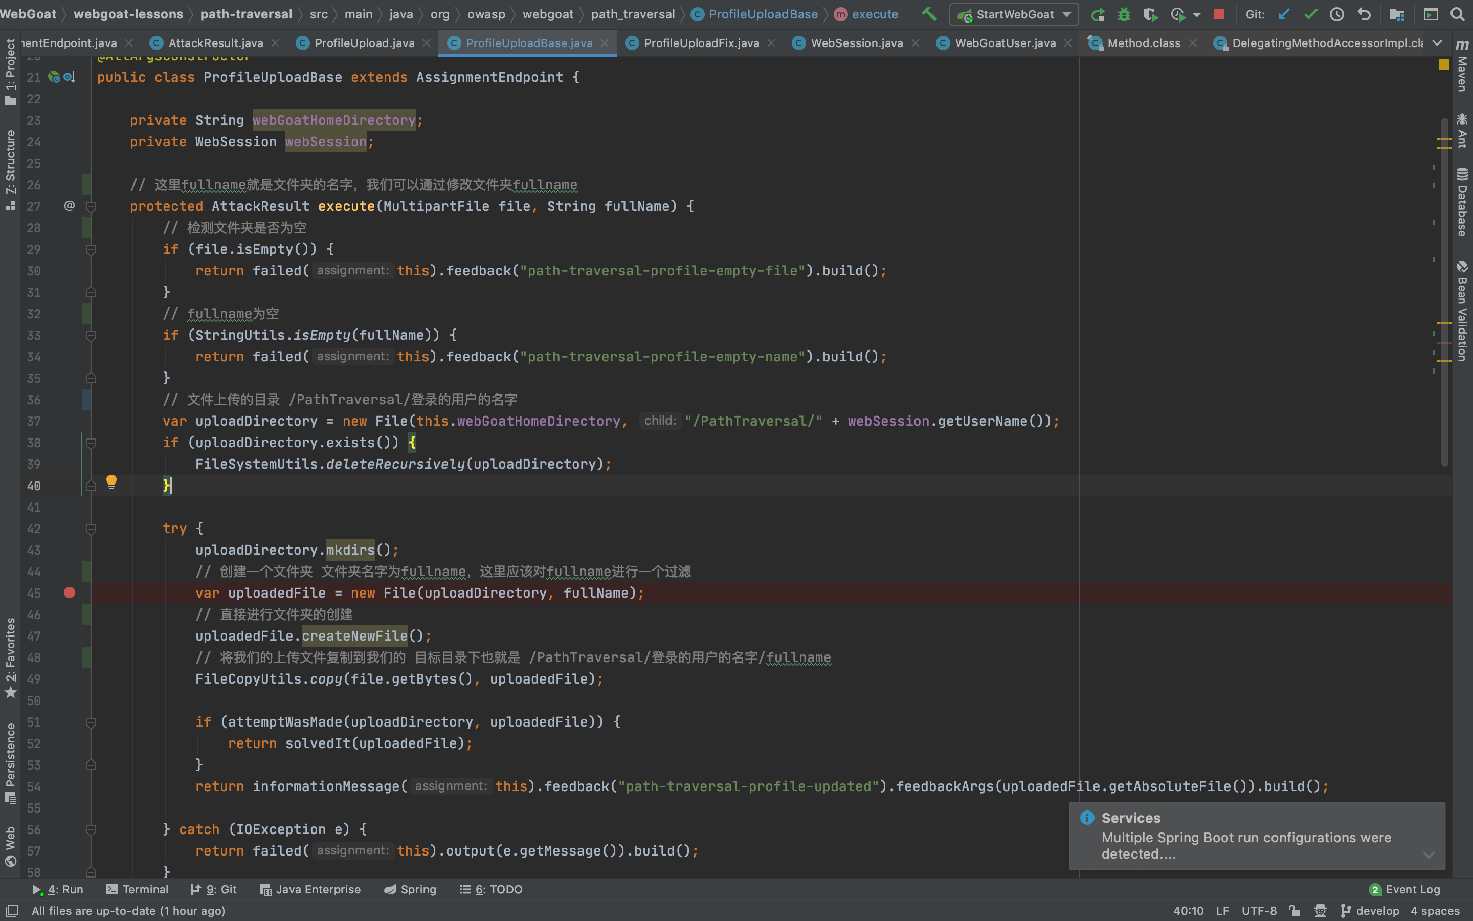Collapse the execute method fold marker

pyautogui.click(x=92, y=207)
